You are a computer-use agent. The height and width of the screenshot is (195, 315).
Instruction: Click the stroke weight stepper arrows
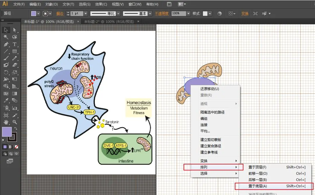click(68, 13)
